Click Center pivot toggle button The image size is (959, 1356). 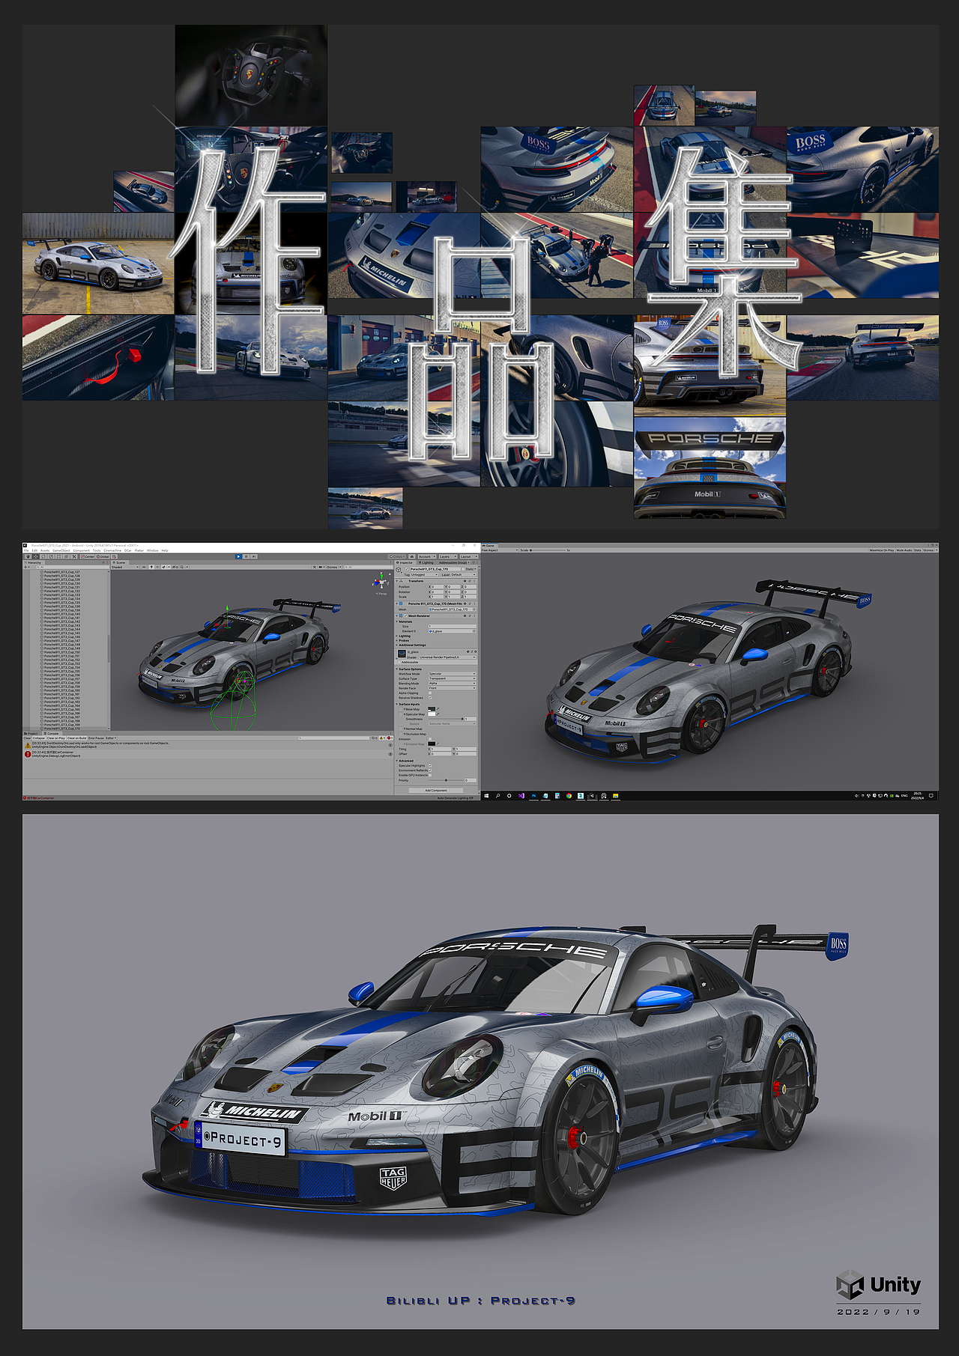point(88,556)
